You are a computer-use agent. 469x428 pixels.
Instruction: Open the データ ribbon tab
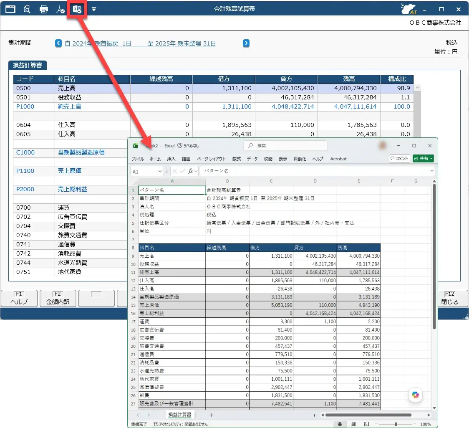pyautogui.click(x=252, y=159)
